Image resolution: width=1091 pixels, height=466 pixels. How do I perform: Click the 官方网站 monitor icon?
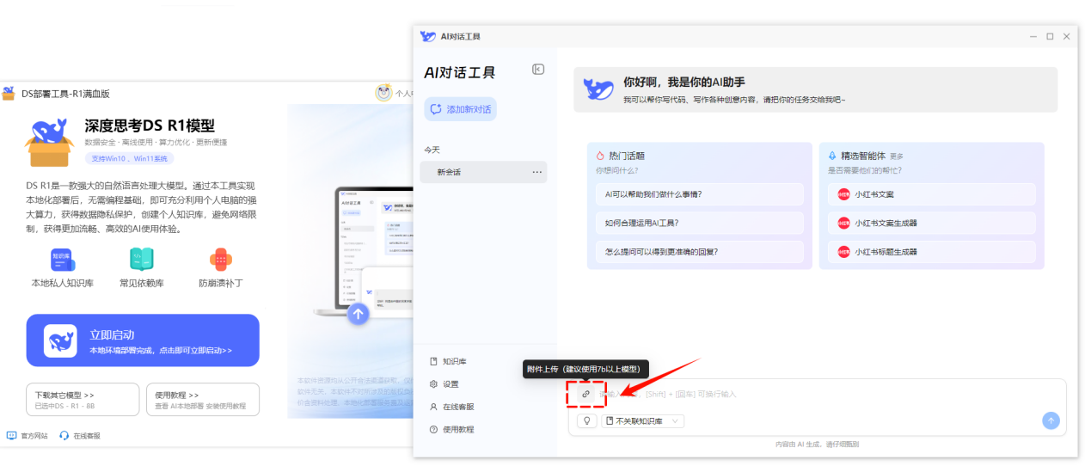click(x=12, y=436)
